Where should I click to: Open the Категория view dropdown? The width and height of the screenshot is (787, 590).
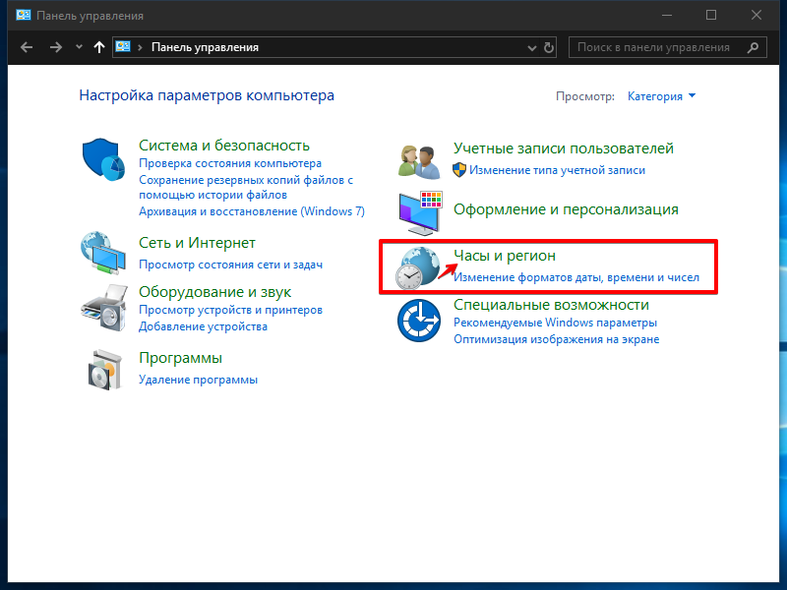[661, 96]
